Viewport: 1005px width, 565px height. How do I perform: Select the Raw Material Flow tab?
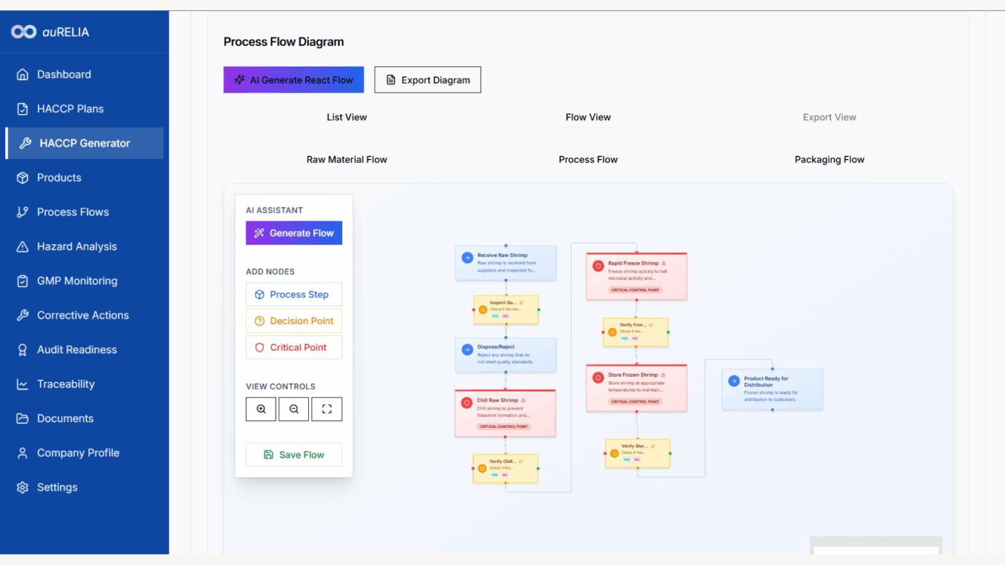click(347, 160)
